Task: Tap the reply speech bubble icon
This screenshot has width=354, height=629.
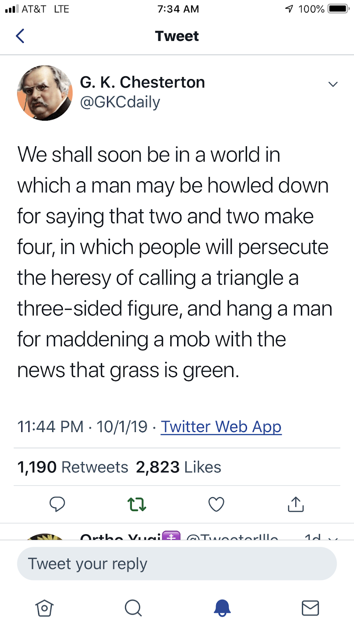Action: (57, 504)
